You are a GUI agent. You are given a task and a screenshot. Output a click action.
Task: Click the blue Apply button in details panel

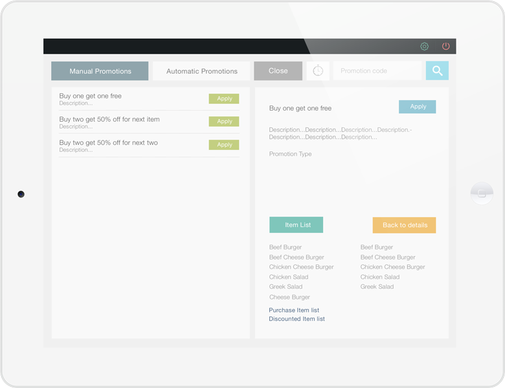point(418,107)
